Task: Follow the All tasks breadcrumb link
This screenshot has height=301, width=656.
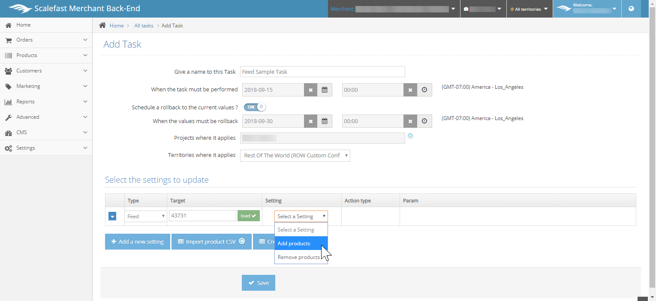Action: pos(144,26)
